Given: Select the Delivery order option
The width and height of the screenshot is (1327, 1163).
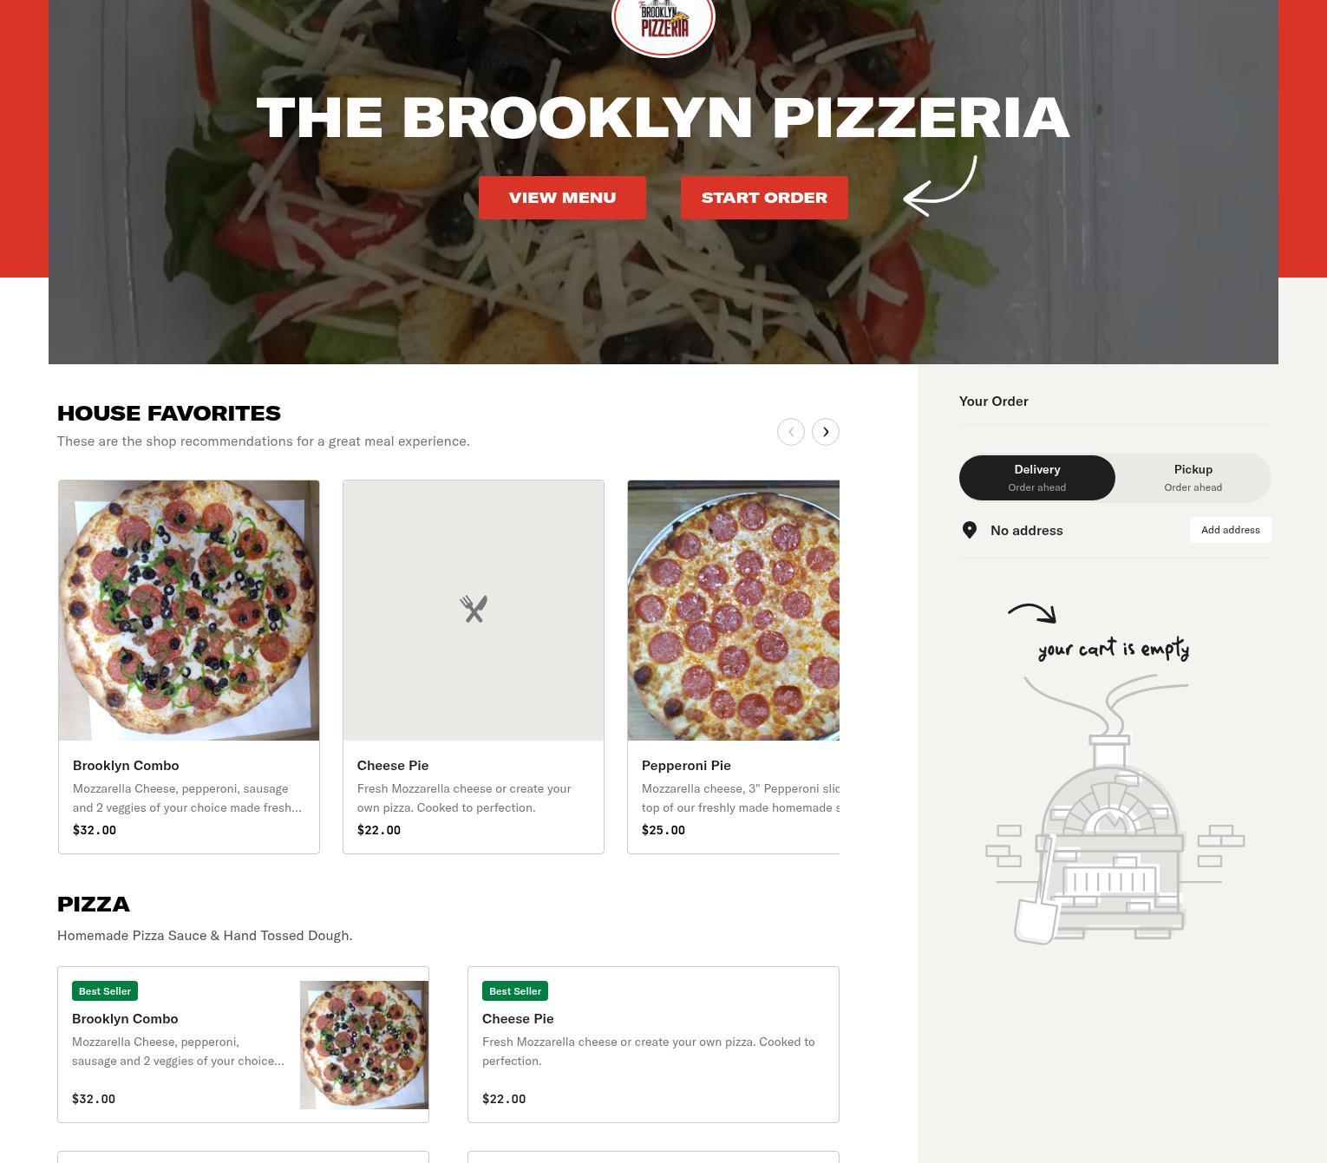Looking at the screenshot, I should pos(1037,478).
